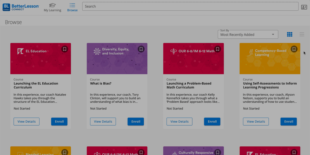Click description mentioning coach Alyson Nelson
310x155 pixels.
[x=270, y=98]
